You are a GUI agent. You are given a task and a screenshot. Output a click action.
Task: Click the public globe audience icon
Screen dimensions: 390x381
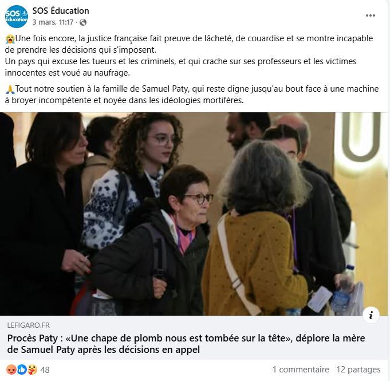click(x=83, y=23)
